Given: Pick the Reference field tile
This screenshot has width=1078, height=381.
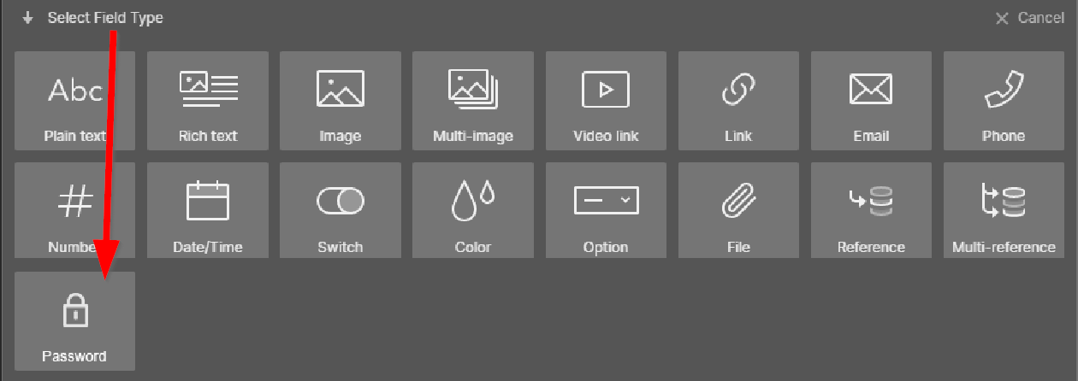Looking at the screenshot, I should click(x=871, y=210).
